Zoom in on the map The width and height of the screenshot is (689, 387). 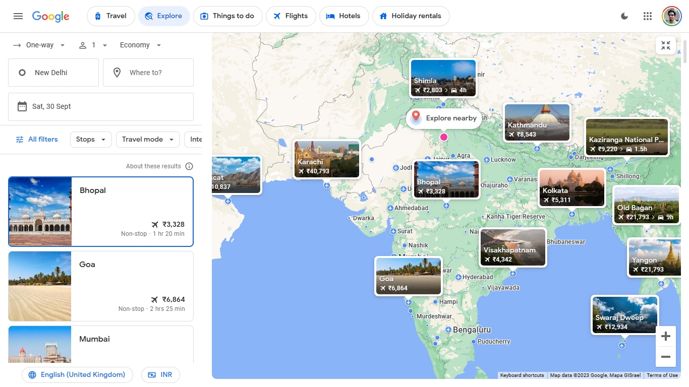pos(666,336)
